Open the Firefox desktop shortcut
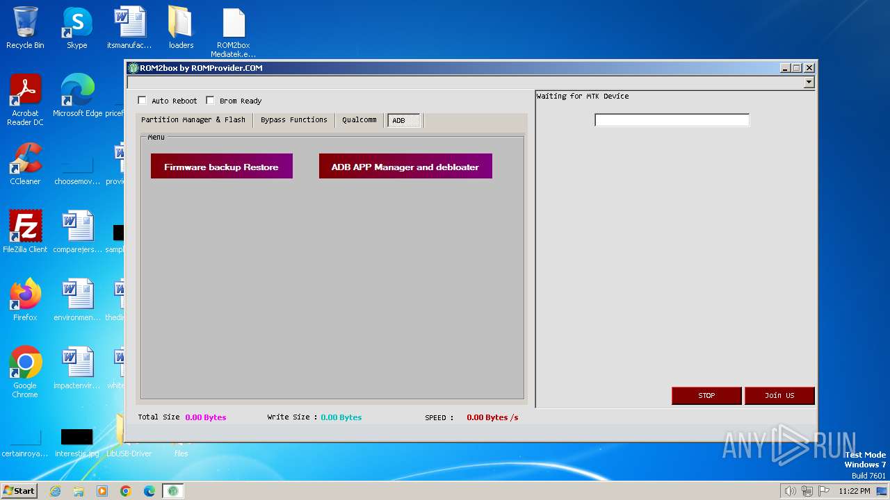Screen dimensions: 890x500 tap(25, 299)
